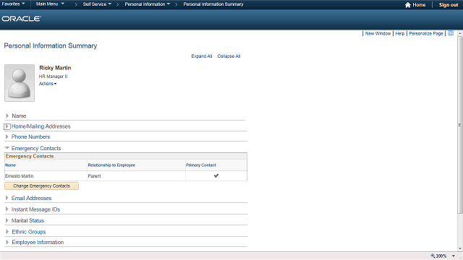Open the Help link
This screenshot has height=260, width=463.
point(400,34)
